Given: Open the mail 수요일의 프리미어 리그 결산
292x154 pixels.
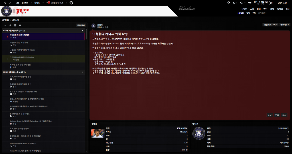Looking at the screenshot, I should (43, 85).
